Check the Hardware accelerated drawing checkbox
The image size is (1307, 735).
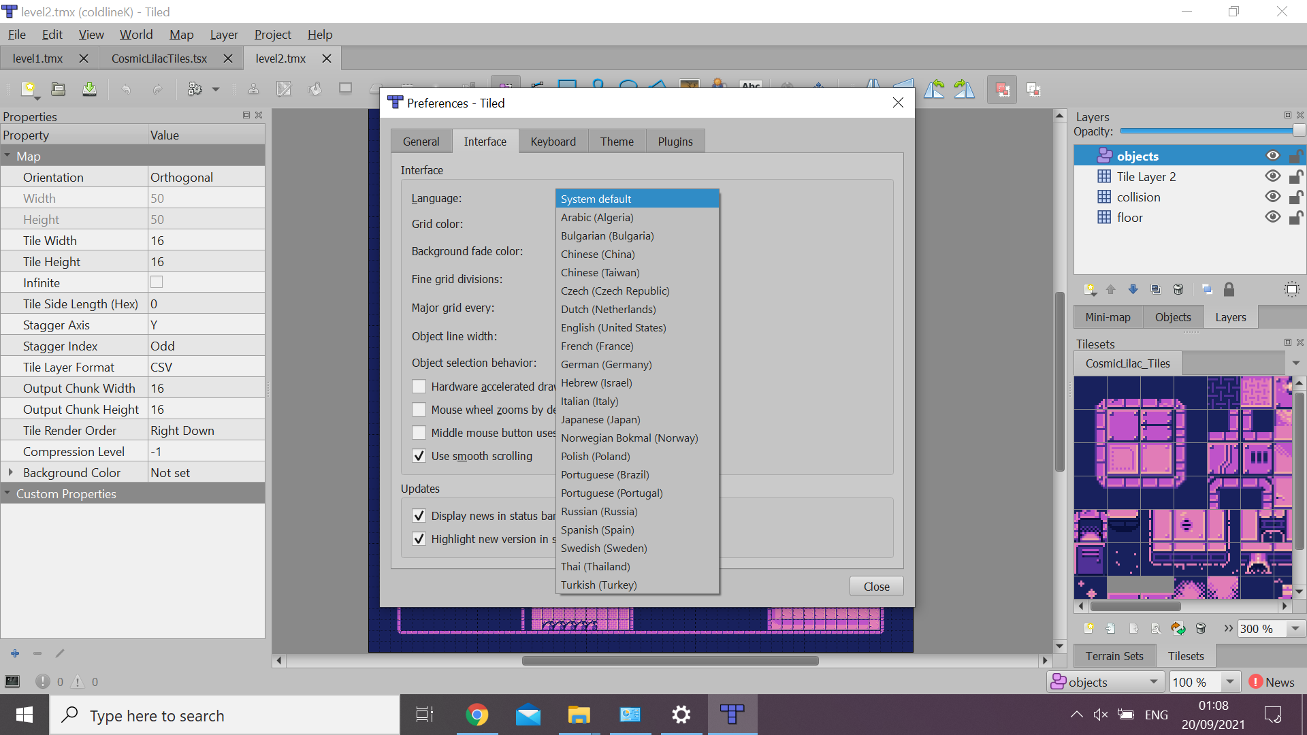pyautogui.click(x=419, y=386)
